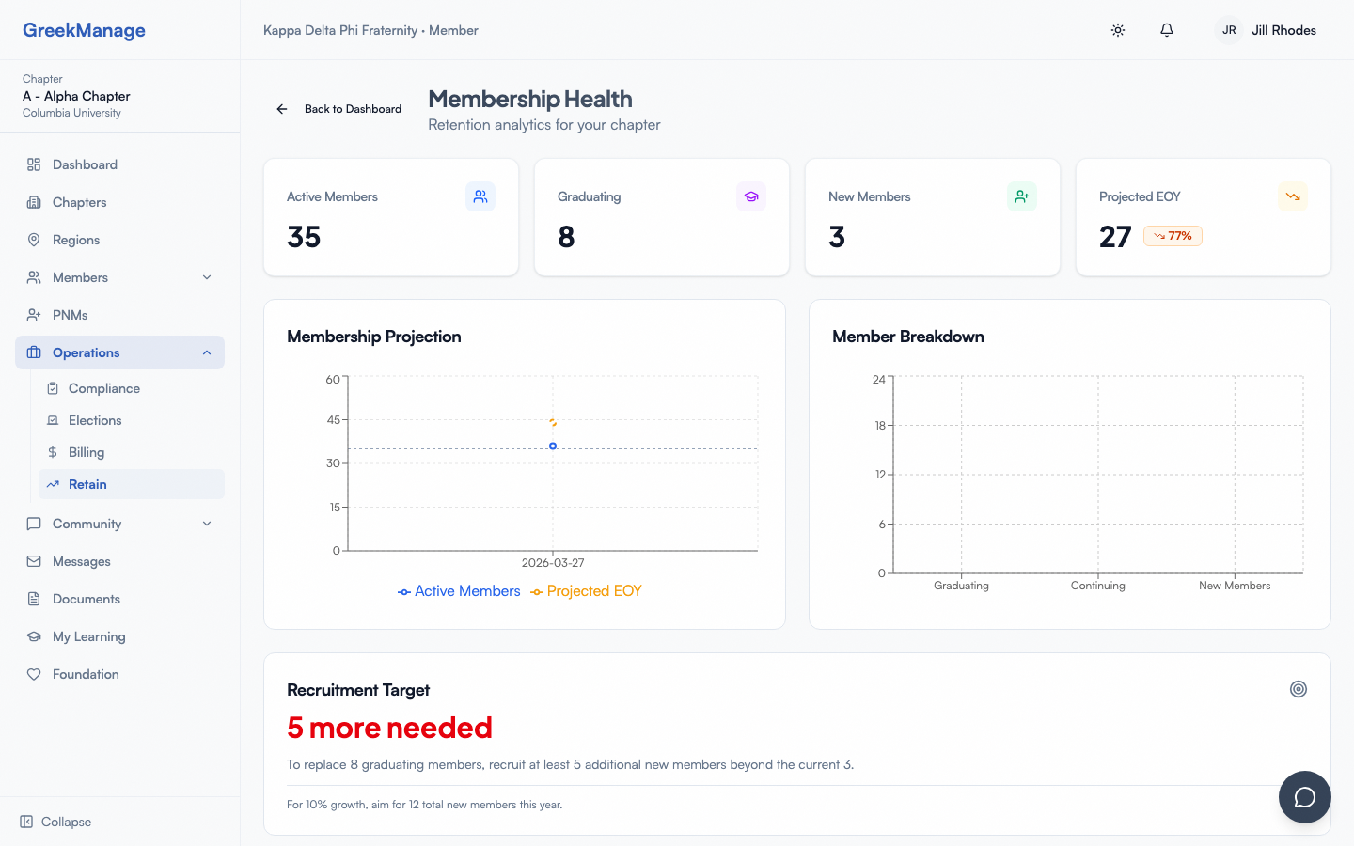
Task: Go to Billing under Operations
Action: (87, 452)
